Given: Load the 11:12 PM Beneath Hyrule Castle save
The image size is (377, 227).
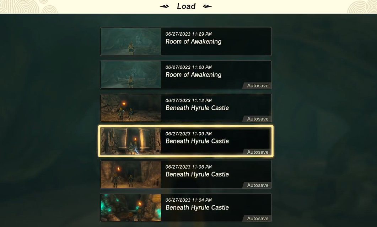Looking at the screenshot, I should (x=186, y=108).
